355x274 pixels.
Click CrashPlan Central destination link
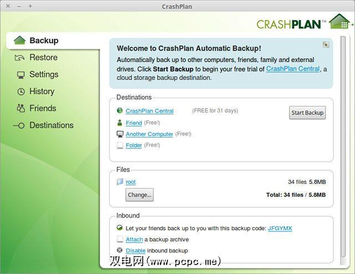[150, 111]
